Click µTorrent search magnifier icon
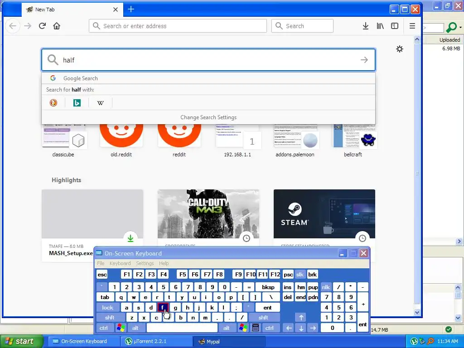 point(451,27)
